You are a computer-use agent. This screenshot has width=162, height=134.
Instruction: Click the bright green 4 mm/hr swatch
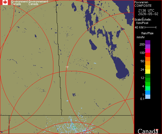(148, 84)
